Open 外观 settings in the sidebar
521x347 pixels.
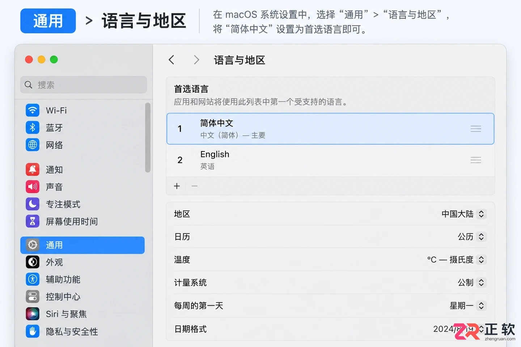pos(82,262)
